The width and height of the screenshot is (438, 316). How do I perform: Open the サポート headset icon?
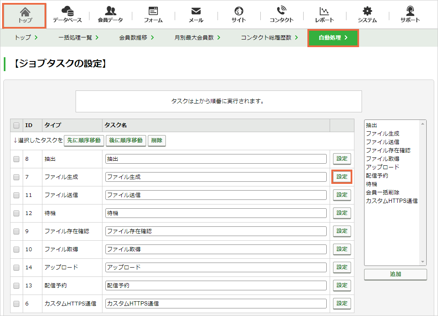pos(410,15)
